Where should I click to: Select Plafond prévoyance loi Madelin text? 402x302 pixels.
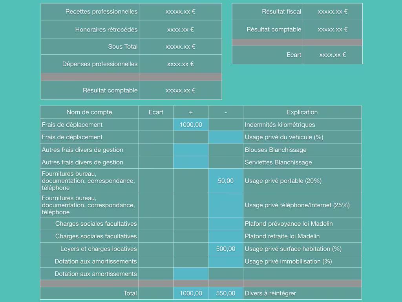click(x=289, y=224)
